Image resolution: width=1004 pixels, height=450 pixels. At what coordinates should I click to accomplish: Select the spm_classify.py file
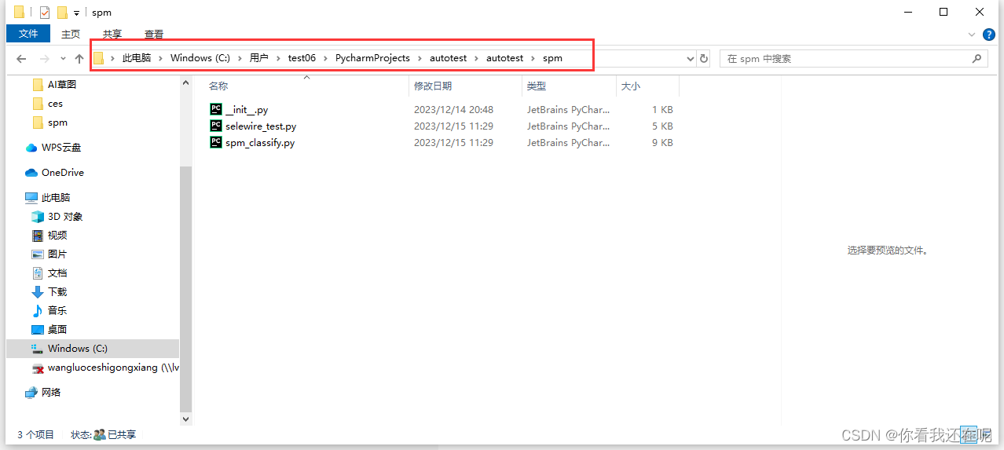pos(260,143)
